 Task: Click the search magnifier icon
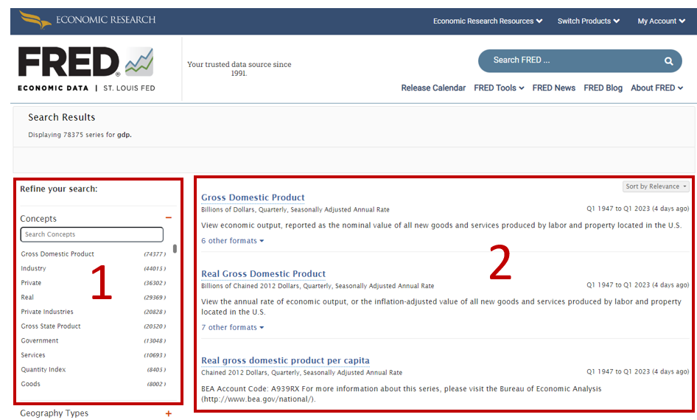tap(668, 61)
